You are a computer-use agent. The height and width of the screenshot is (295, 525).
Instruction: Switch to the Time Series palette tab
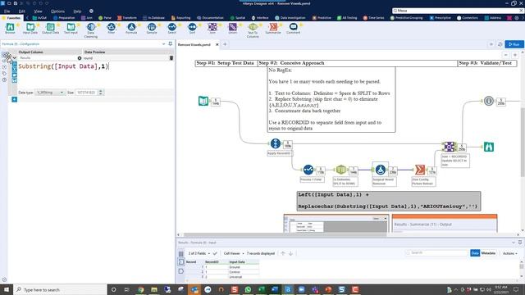point(374,18)
